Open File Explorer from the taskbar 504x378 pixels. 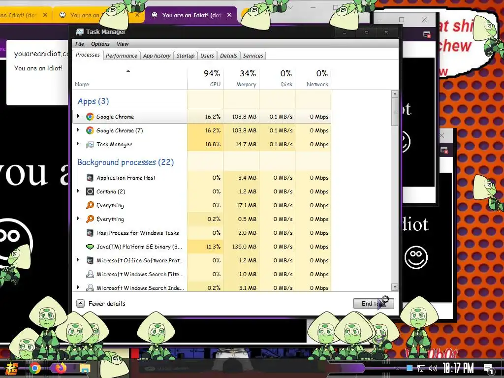tap(85, 368)
